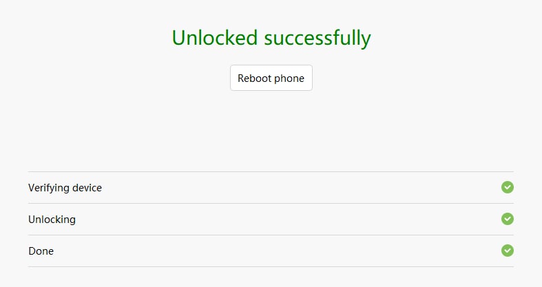Select the Unlocking step label

pyautogui.click(x=52, y=220)
